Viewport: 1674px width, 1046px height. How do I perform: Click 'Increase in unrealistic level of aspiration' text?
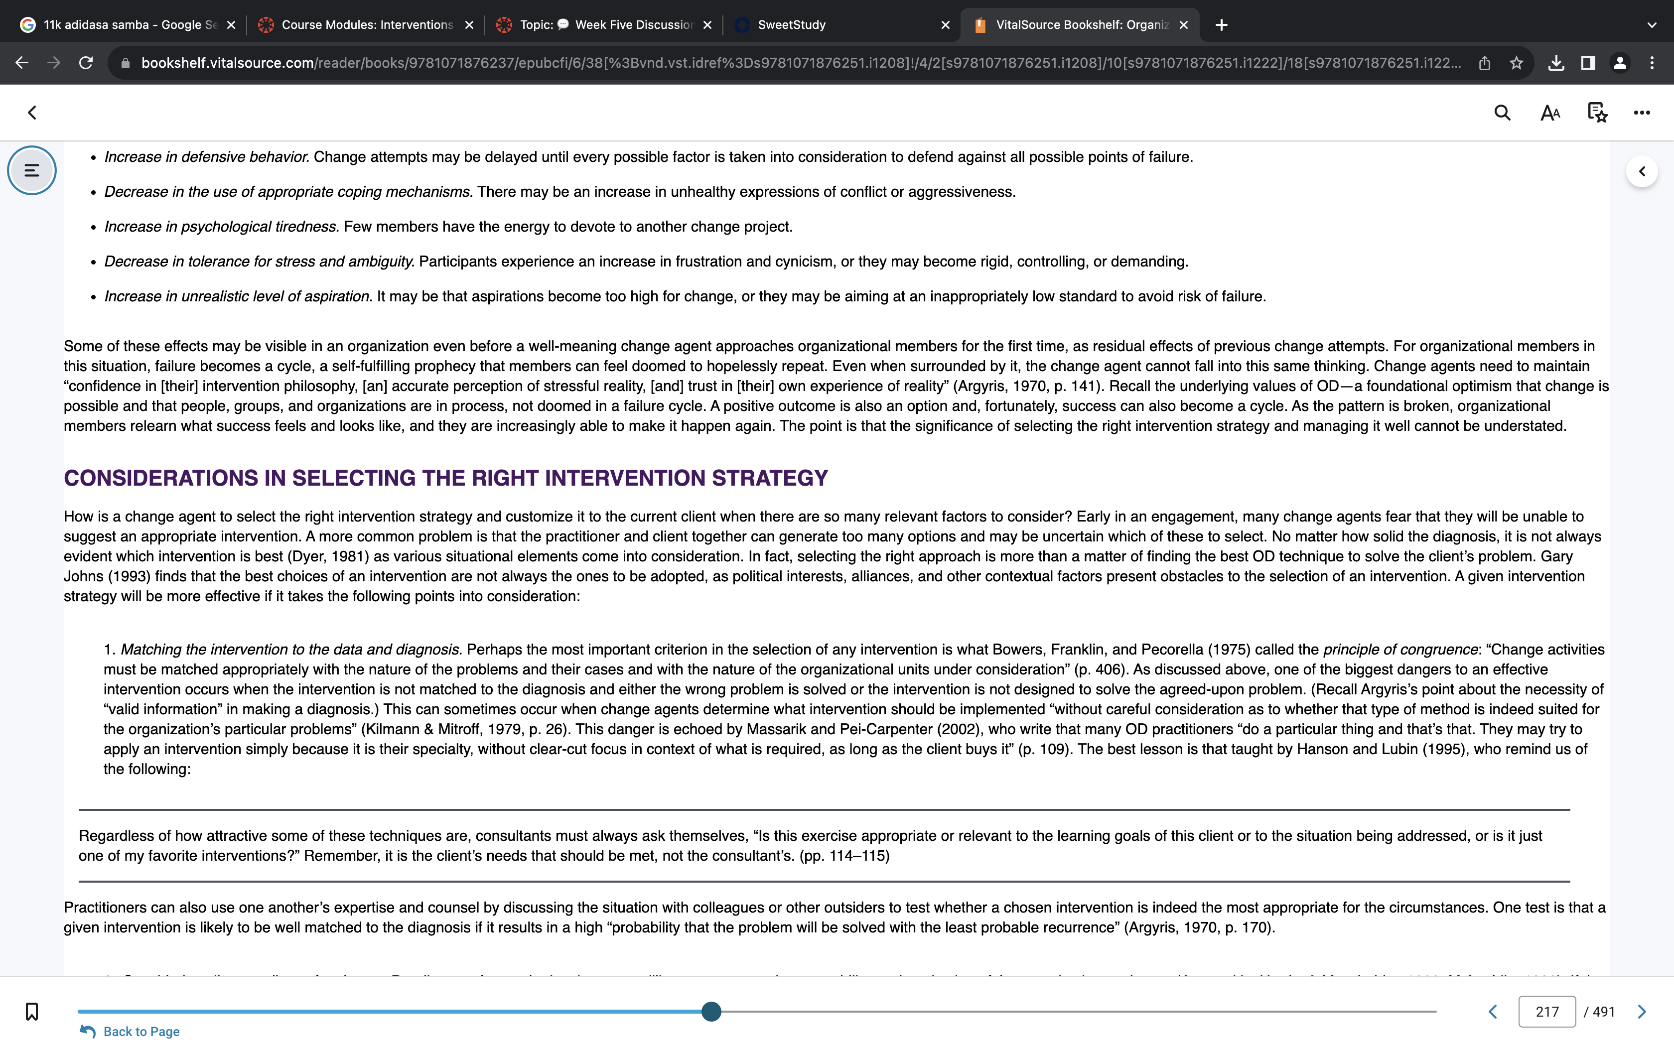click(x=239, y=297)
